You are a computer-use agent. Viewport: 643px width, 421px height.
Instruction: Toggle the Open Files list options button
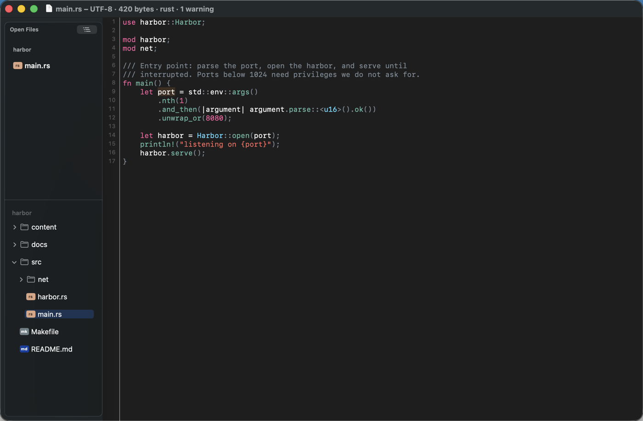click(87, 29)
